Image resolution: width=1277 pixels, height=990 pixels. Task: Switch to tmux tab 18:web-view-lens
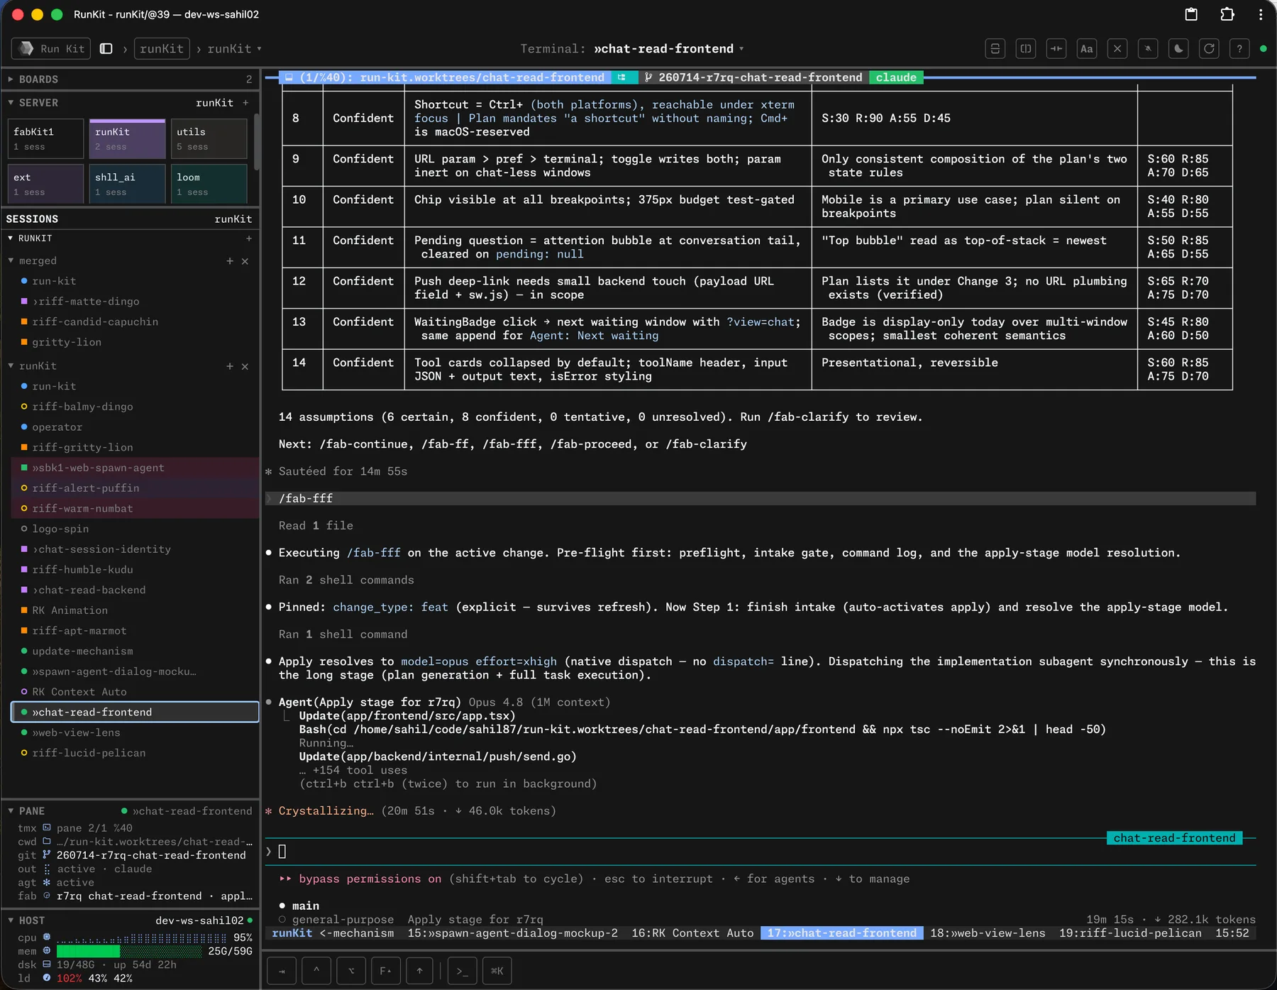(x=988, y=933)
